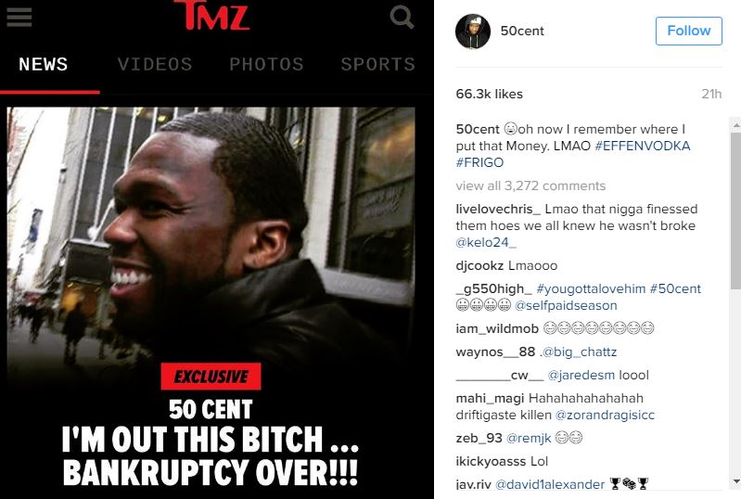This screenshot has height=499, width=741.
Task: Open the @kelo24_ mention
Action: click(x=486, y=242)
